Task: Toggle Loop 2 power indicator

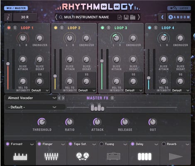Action: point(56,28)
